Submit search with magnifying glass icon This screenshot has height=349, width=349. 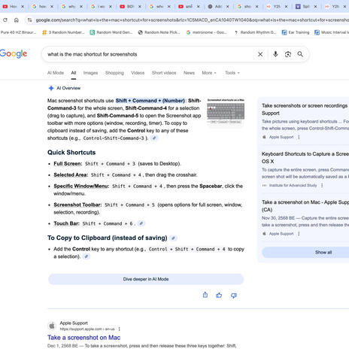tap(300, 54)
